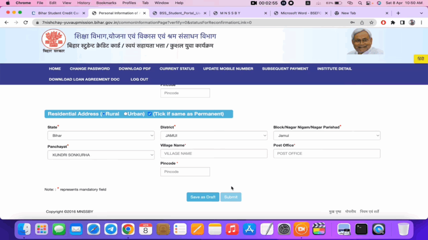Click the Village Name input field
The image size is (428, 240).
pyautogui.click(x=214, y=154)
